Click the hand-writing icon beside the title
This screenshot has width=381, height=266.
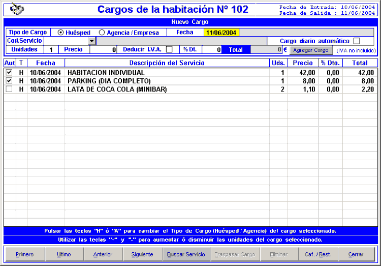coord(17,9)
